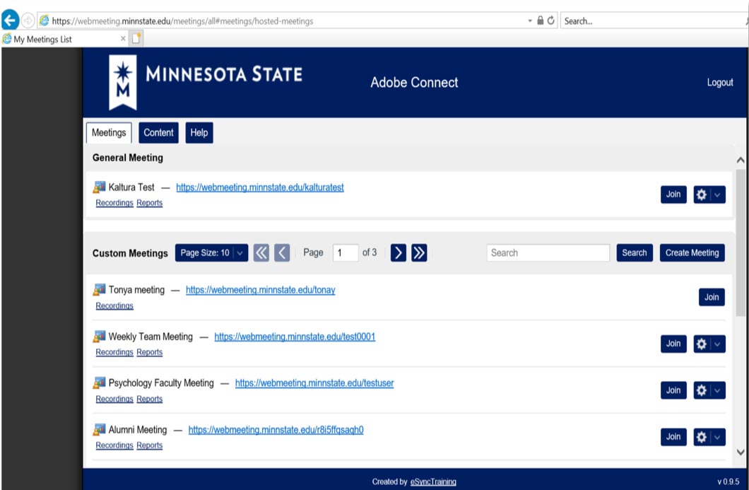The width and height of the screenshot is (749, 490).
Task: Click the lock security icon in address bar
Action: pyautogui.click(x=541, y=21)
